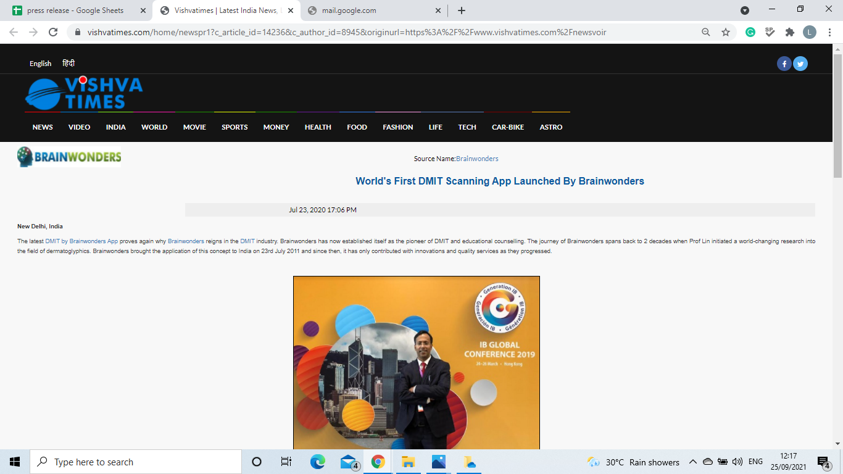843x474 pixels.
Task: Go to the CAR-BIKE section
Action: click(x=508, y=127)
